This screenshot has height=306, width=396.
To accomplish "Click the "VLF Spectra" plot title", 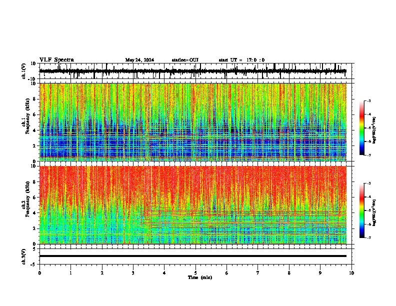I will point(56,60).
